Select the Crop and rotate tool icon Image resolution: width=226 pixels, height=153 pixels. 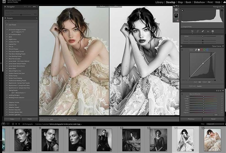click(x=198, y=31)
